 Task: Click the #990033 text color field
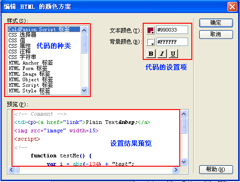172,30
